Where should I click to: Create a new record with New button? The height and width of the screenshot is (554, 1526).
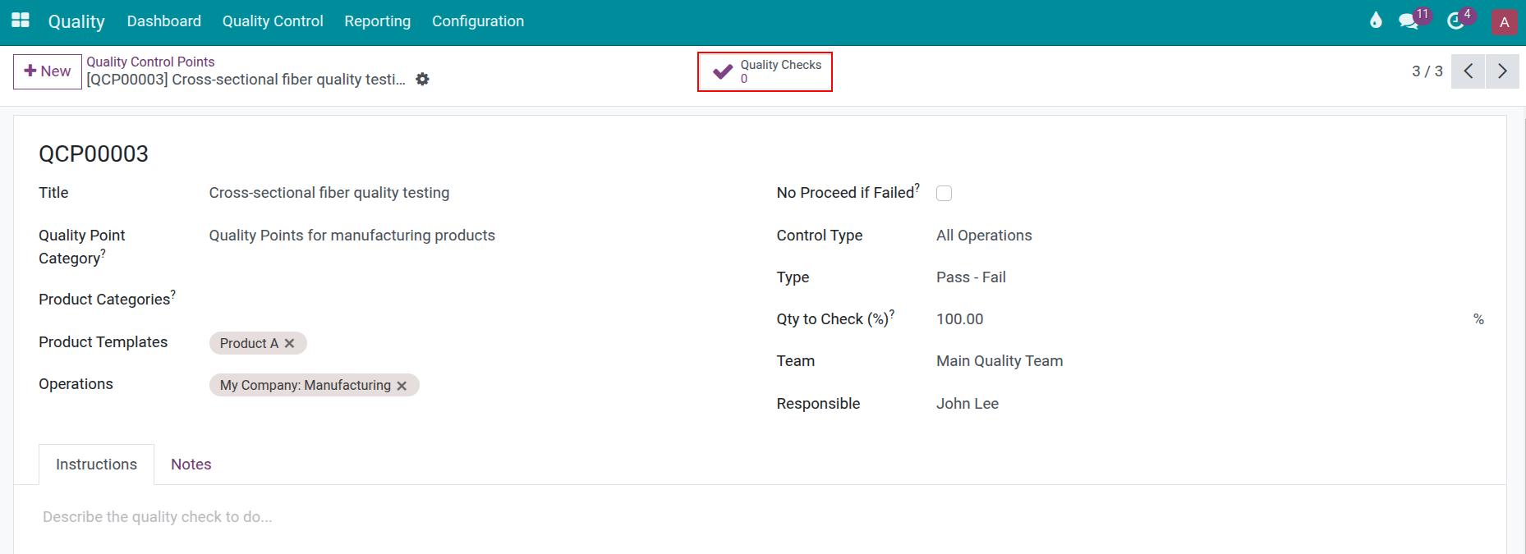(x=48, y=71)
